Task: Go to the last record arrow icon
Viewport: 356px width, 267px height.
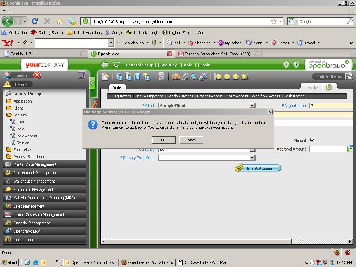Action: 244,76
